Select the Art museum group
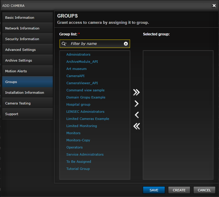Screen dimensions: 219x197 pyautogui.click(x=76, y=69)
